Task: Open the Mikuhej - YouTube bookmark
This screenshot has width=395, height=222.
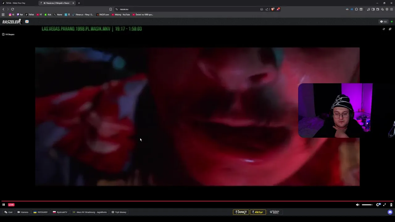Action: [x=121, y=14]
